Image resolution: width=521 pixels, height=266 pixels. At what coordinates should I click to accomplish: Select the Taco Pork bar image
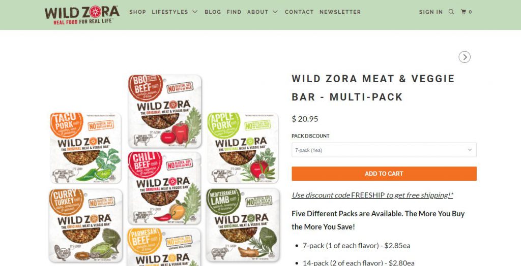(85, 148)
